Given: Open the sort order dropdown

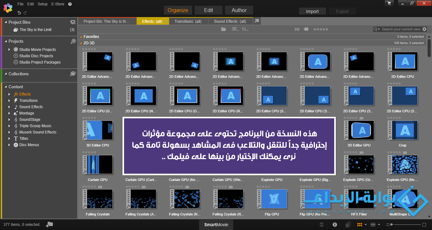Looking at the screenshot, I should 245,29.
